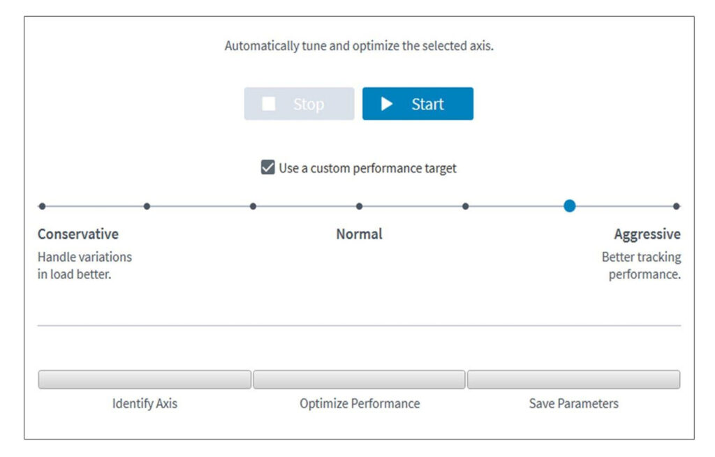Set slider to the middle Normal stop
The height and width of the screenshot is (457, 715).
pos(359,206)
